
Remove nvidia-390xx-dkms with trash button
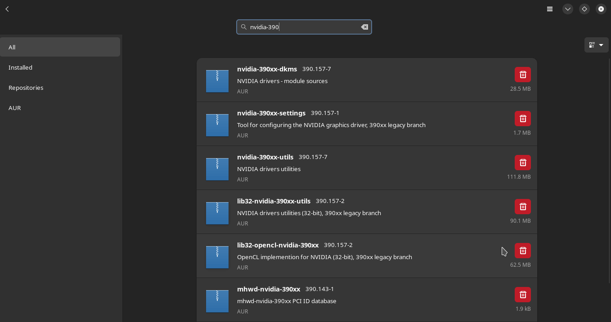(x=523, y=75)
